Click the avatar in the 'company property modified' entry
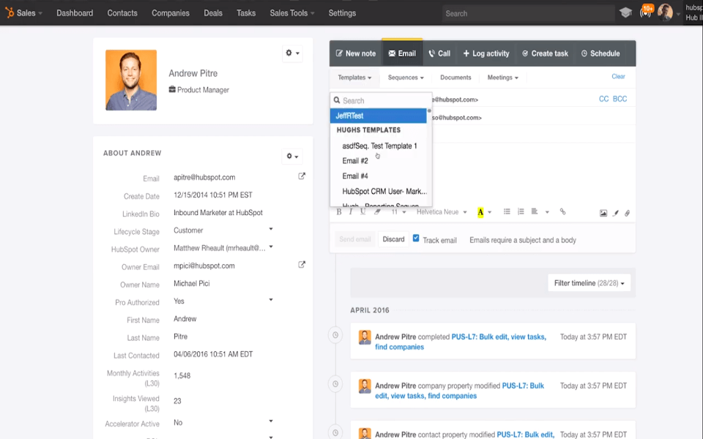This screenshot has height=439, width=703. 365,386
